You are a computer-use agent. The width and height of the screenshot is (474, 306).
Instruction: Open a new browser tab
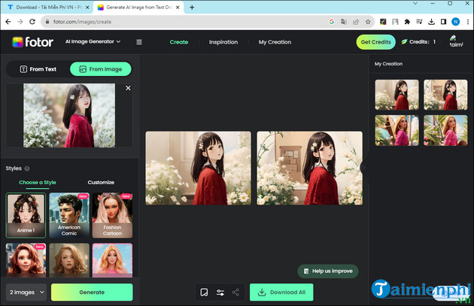(x=192, y=8)
